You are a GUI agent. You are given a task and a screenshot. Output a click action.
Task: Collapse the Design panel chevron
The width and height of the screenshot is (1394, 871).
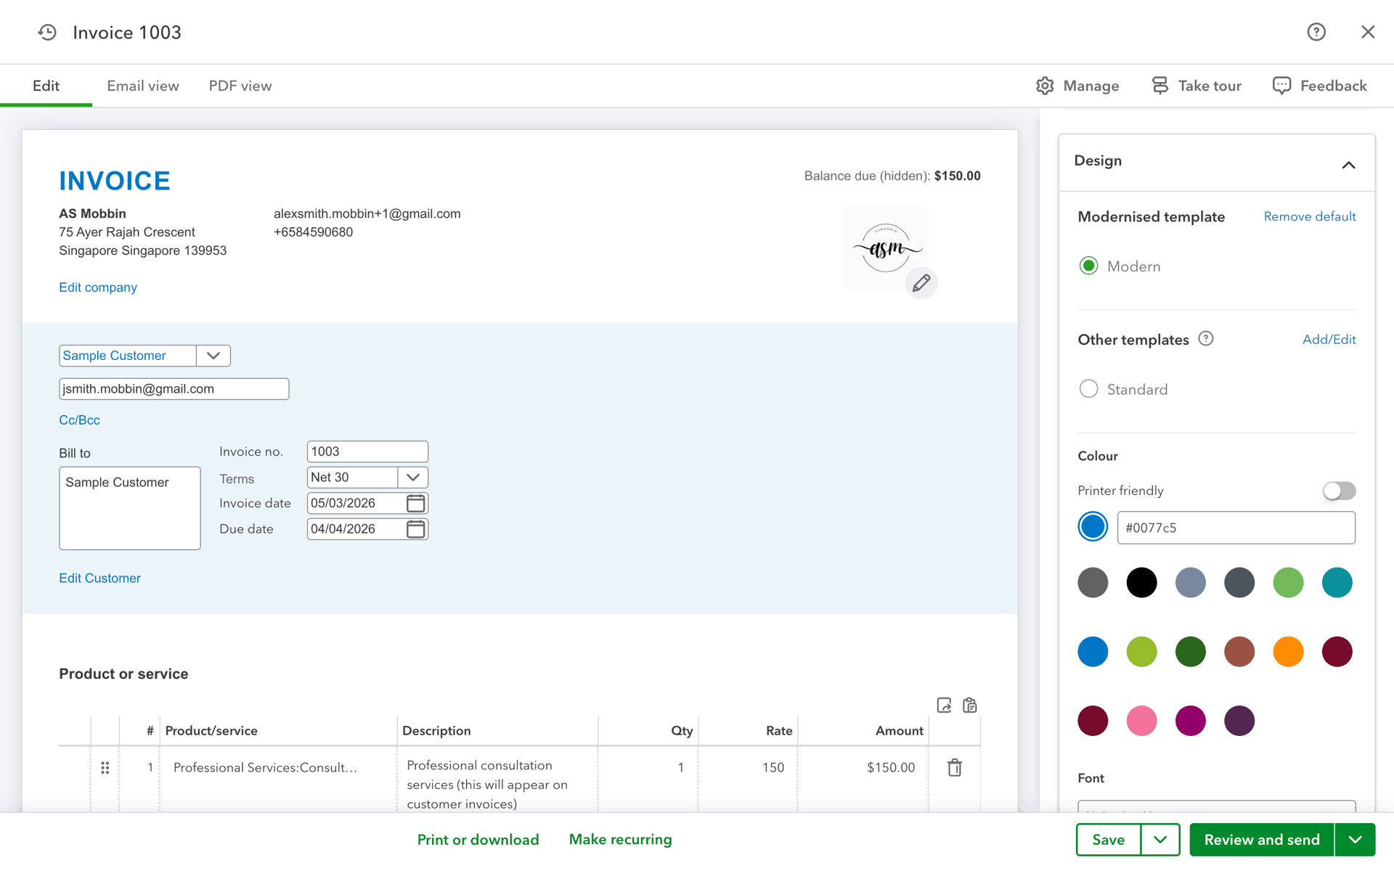(x=1348, y=165)
